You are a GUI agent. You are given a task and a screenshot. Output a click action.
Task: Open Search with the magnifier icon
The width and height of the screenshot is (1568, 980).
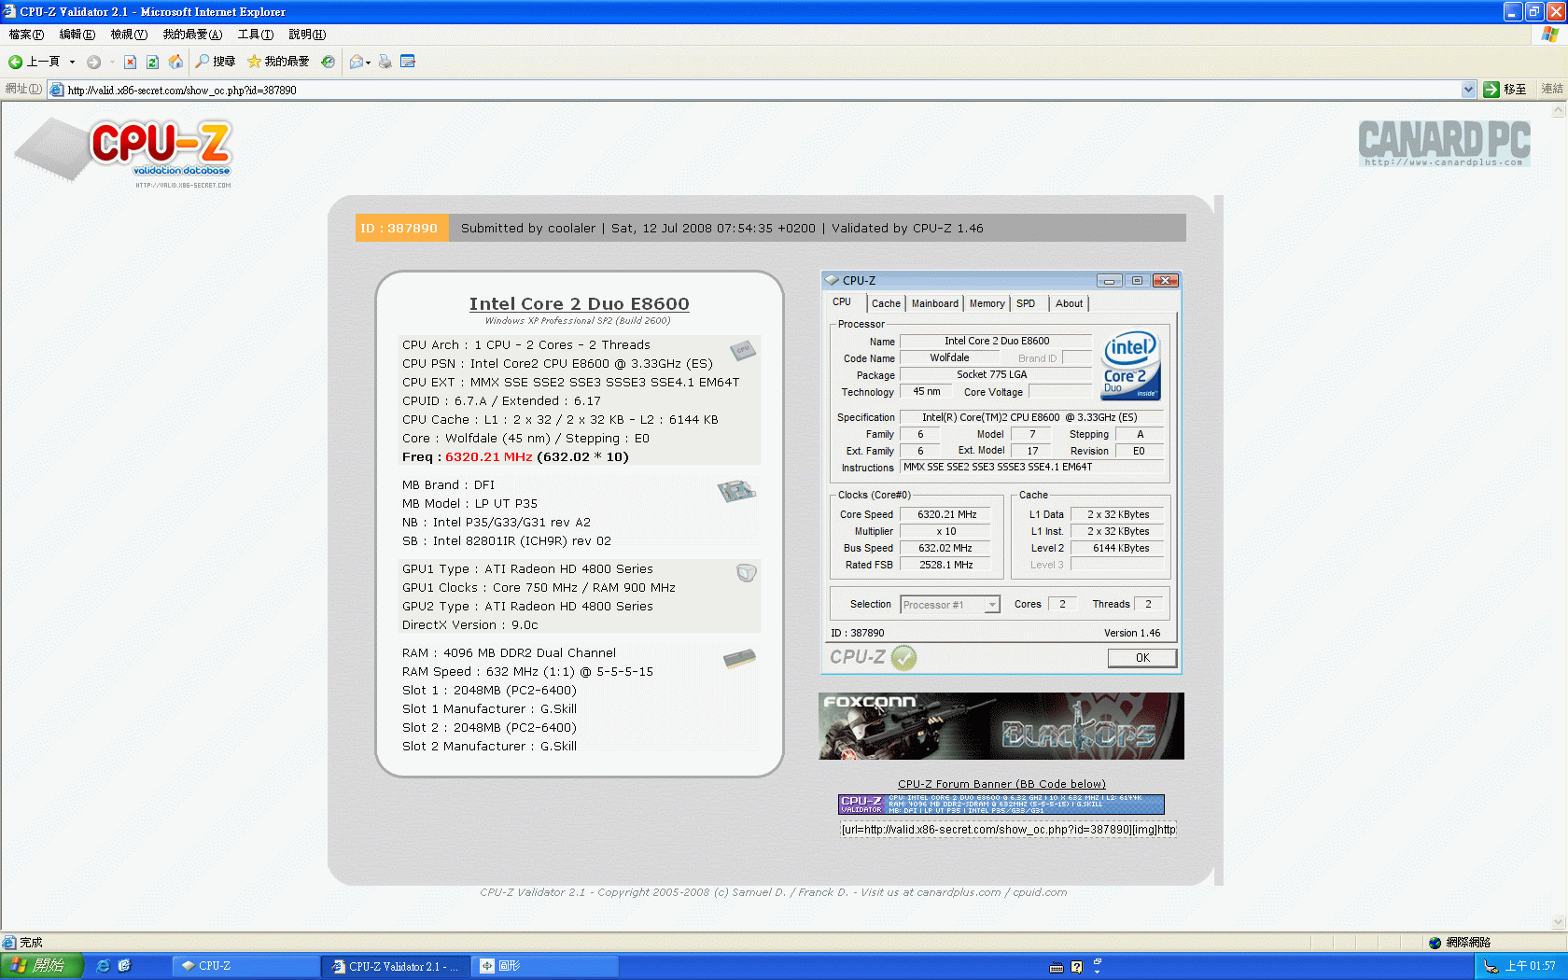pos(215,62)
